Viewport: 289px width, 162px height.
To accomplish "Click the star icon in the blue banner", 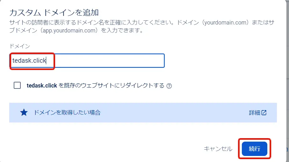I will pos(24,112).
